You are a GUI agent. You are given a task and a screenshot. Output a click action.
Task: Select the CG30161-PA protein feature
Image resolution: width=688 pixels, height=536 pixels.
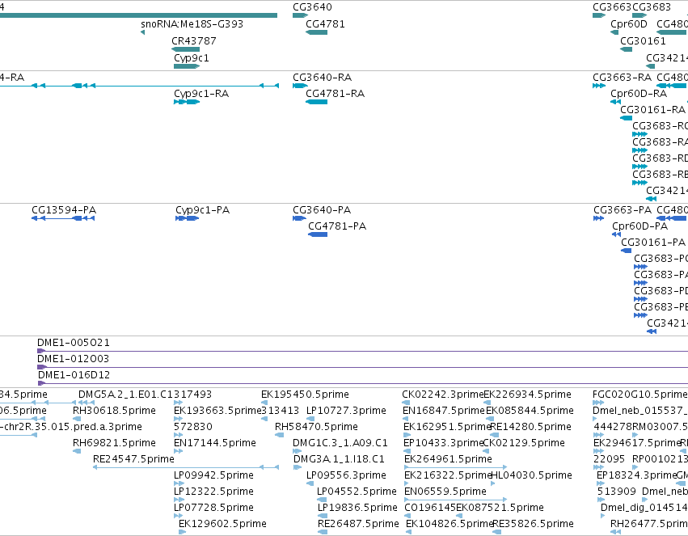pos(626,251)
